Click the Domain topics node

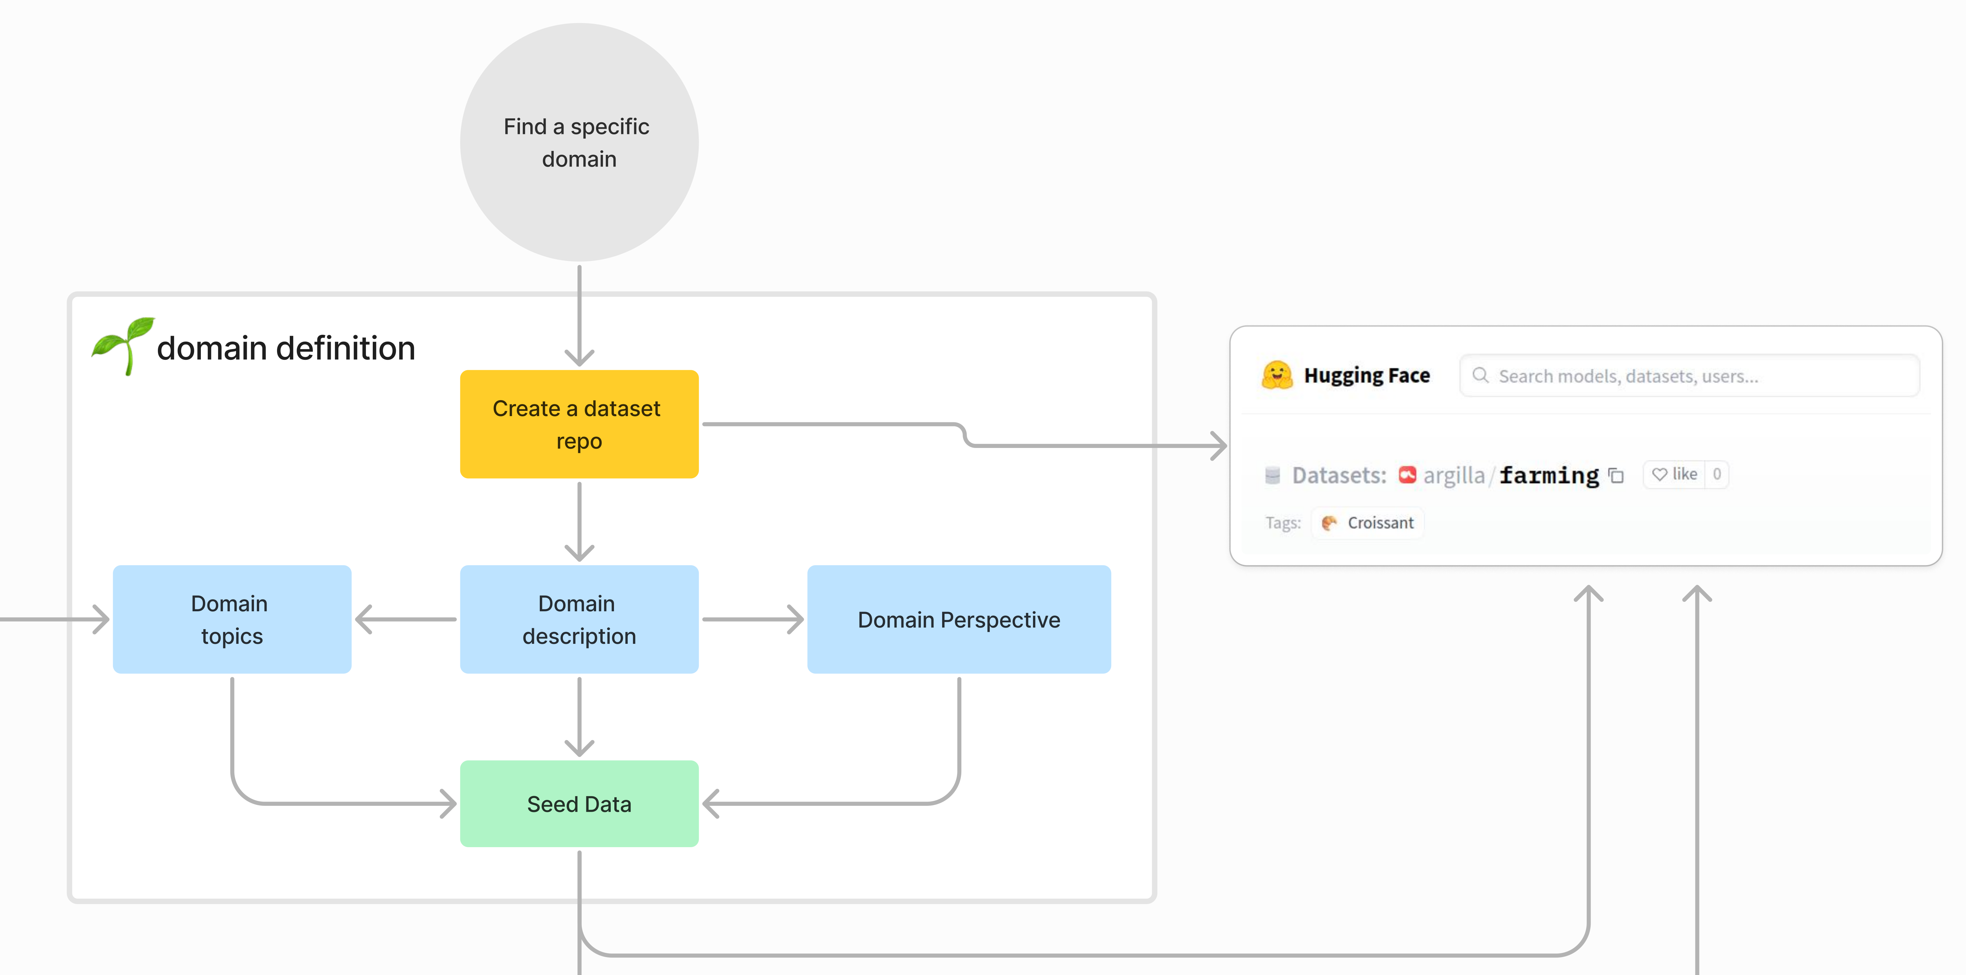232,619
